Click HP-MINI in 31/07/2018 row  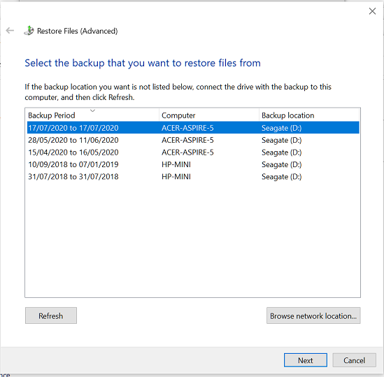176,177
